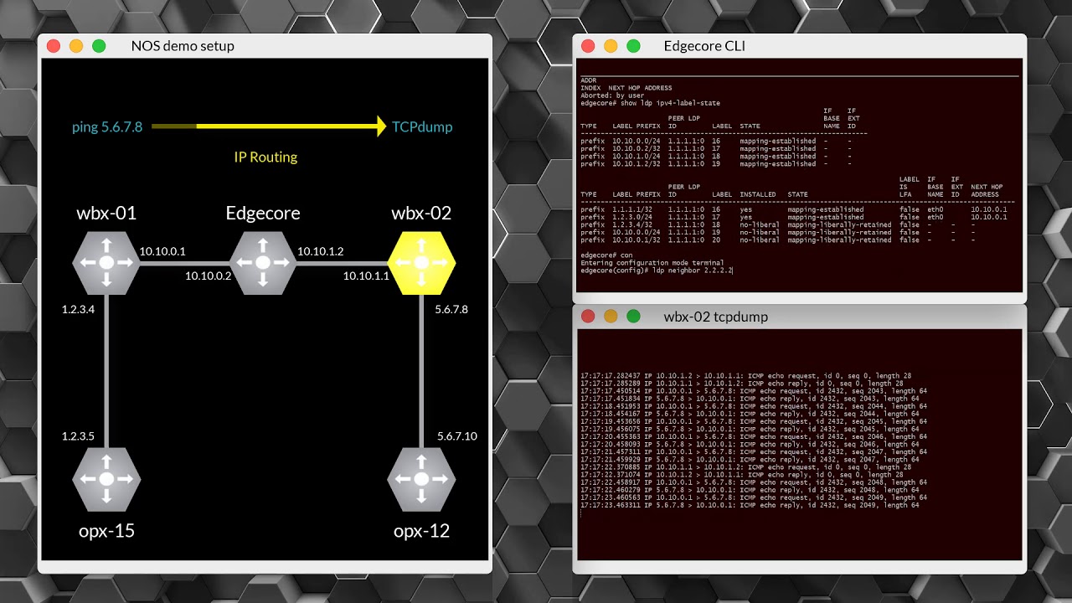Viewport: 1072px width, 603px height.
Task: Click the 10.10.0.1/32 label 20 row
Action: click(x=776, y=240)
